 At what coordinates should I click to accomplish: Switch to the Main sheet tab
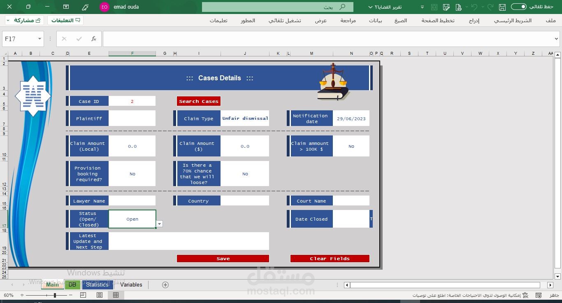click(52, 284)
